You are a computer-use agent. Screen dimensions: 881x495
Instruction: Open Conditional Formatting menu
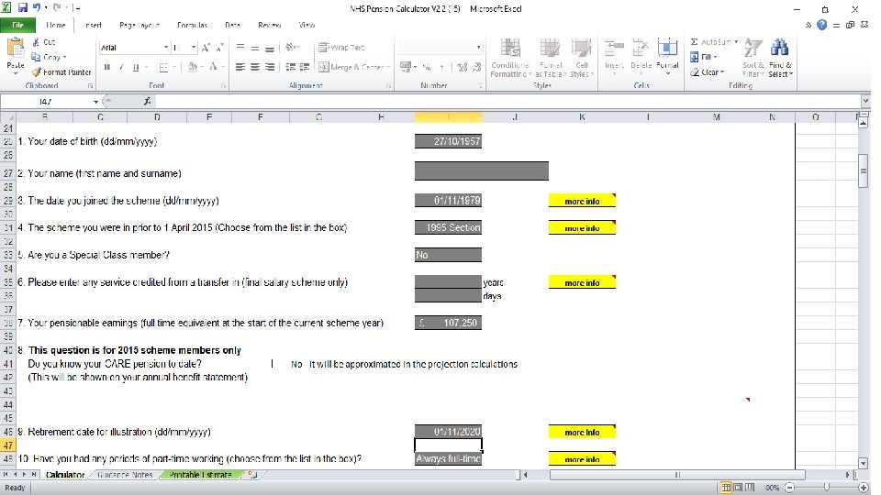[x=510, y=58]
